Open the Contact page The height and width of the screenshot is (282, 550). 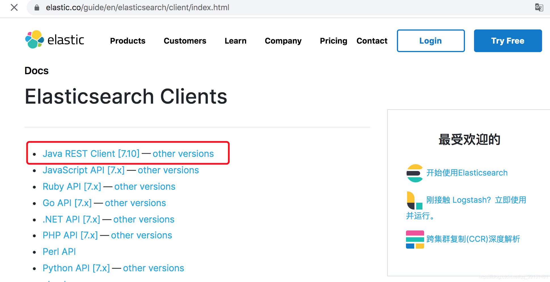pyautogui.click(x=372, y=41)
